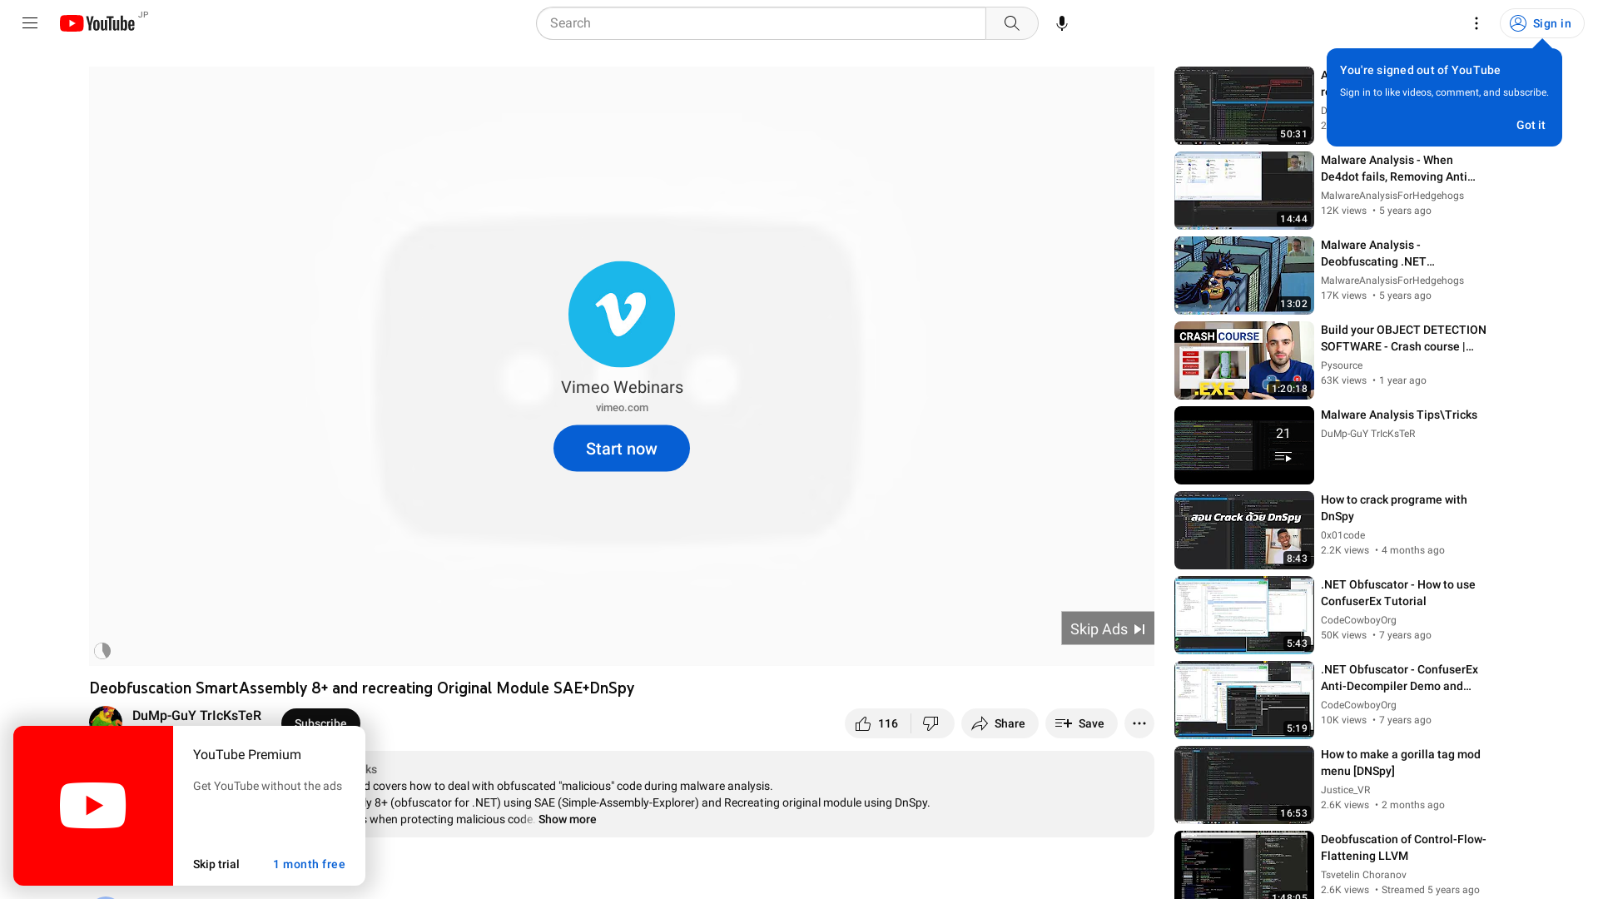Open Malware Analysis Tips\Tricks playlist thumbnail
Viewport: 1598px width, 899px height.
point(1243,445)
